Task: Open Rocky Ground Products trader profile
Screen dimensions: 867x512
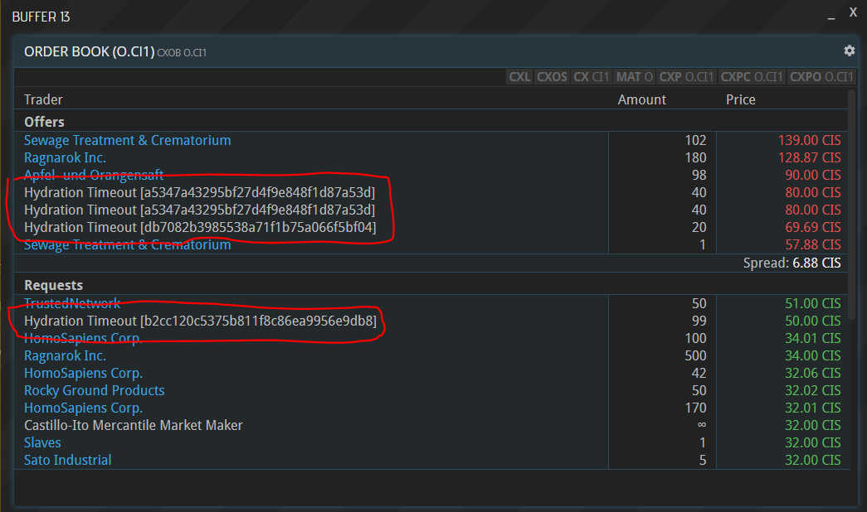Action: click(x=94, y=390)
